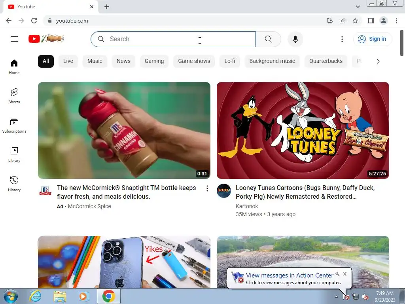Click the search magnifier button
This screenshot has height=304, width=405.
coord(269,39)
